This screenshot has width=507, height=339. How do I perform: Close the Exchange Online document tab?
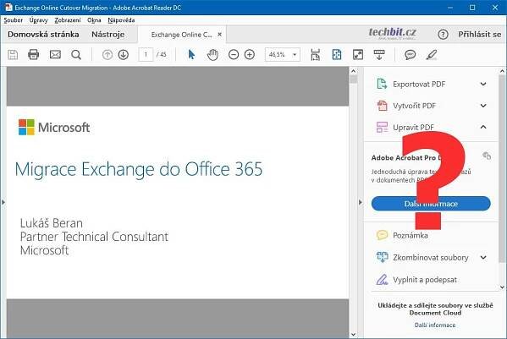click(219, 34)
